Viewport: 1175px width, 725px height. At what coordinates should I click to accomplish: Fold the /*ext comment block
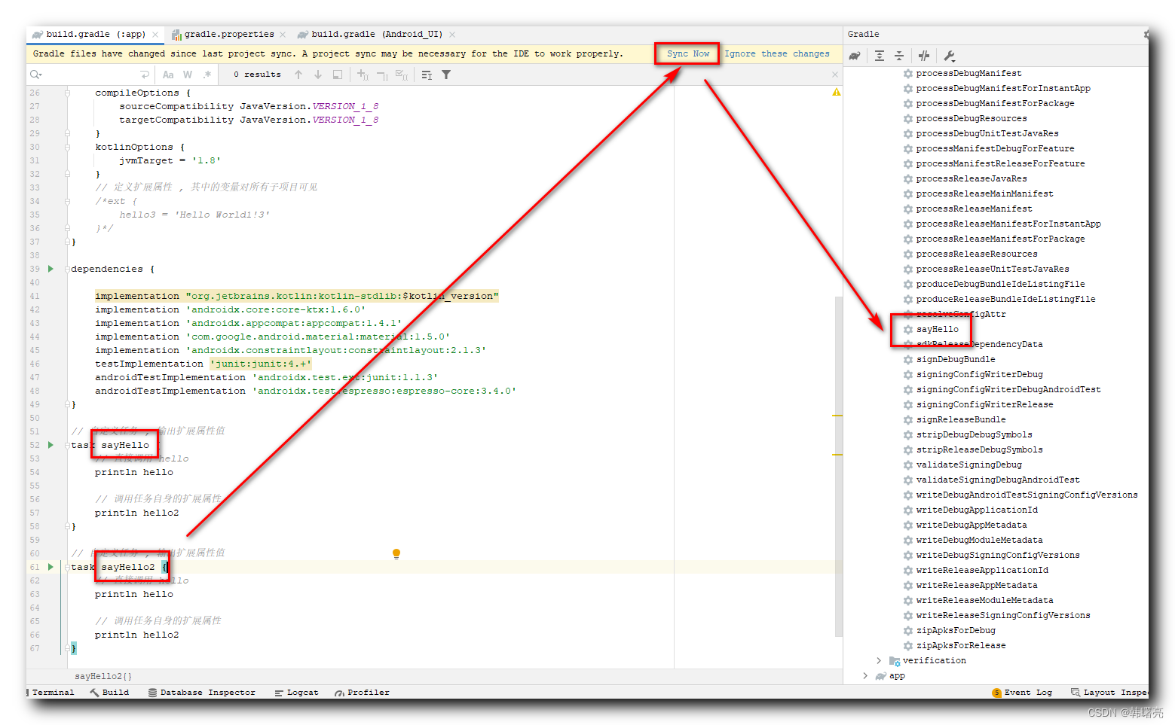(x=67, y=201)
